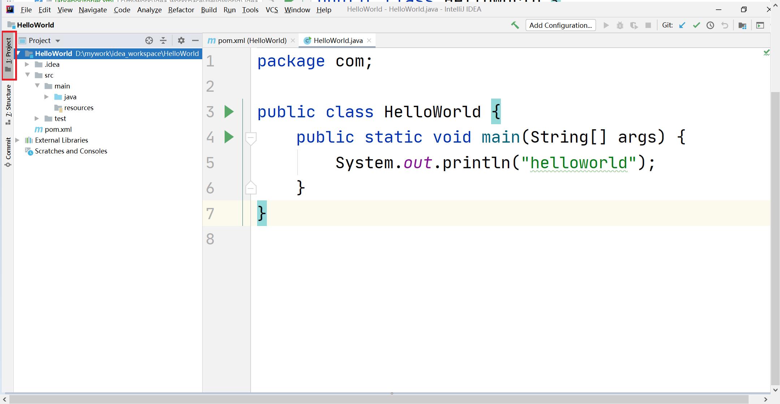Viewport: 780px width, 404px height.
Task: Select the HelloWorld.java editor tab
Action: click(x=338, y=40)
